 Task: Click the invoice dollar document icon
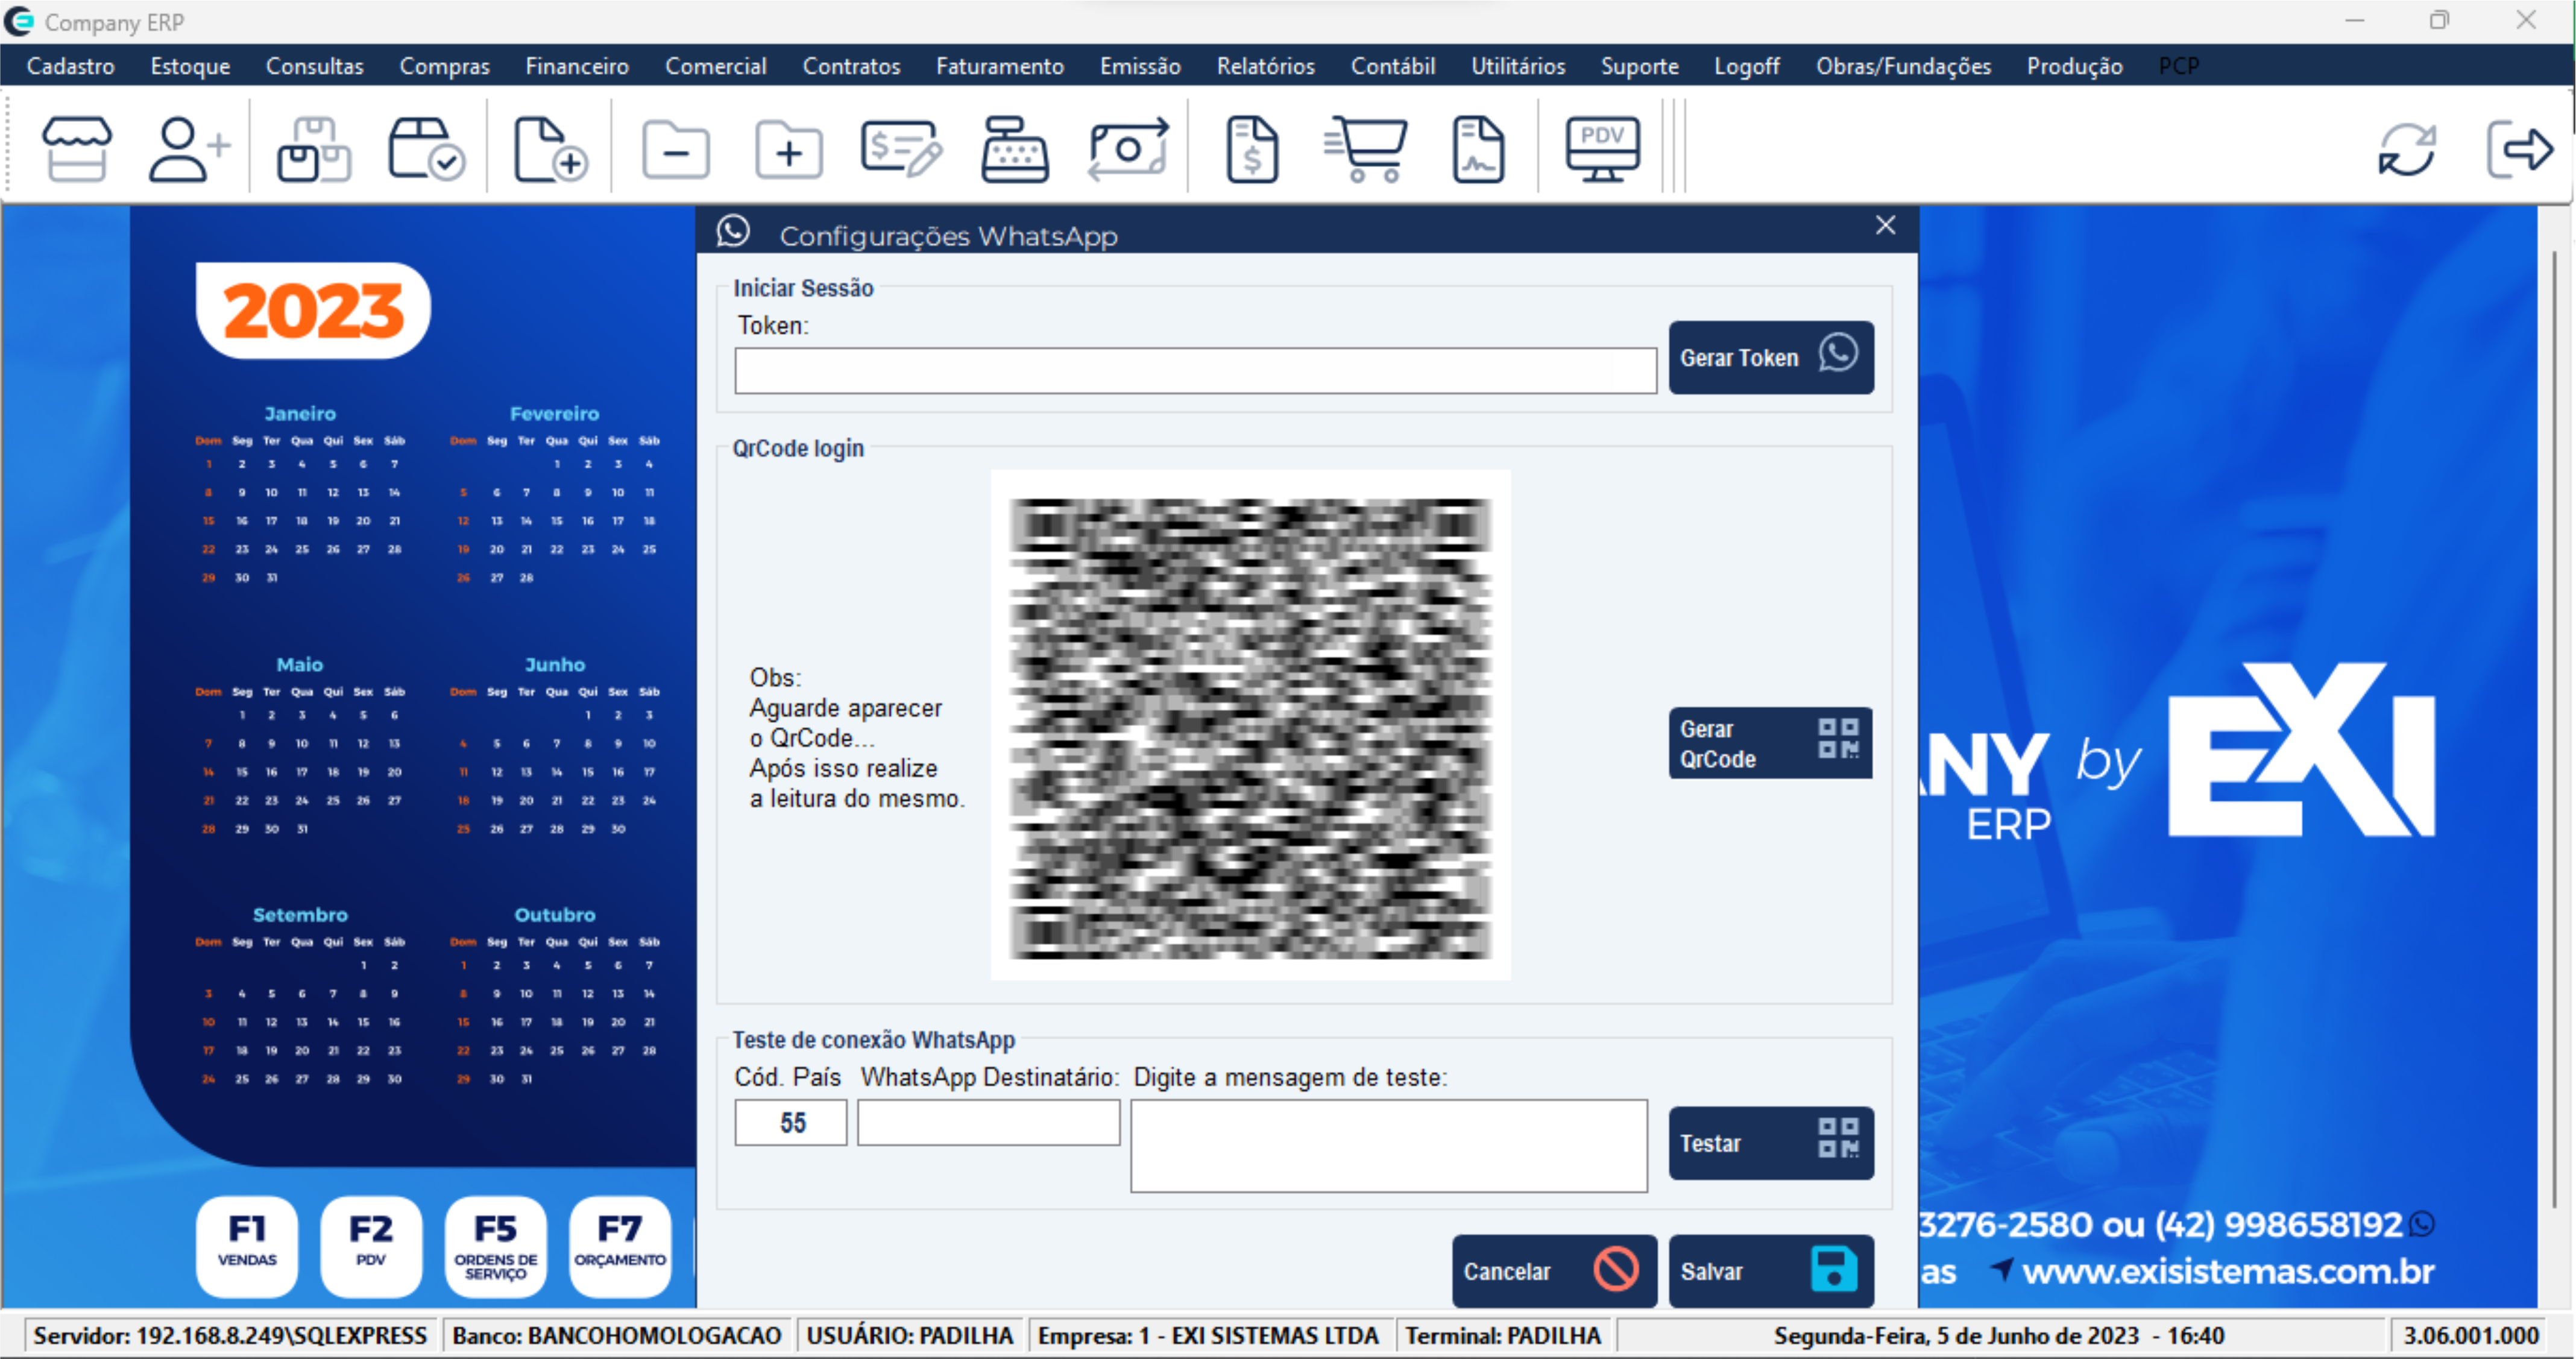(x=1252, y=149)
